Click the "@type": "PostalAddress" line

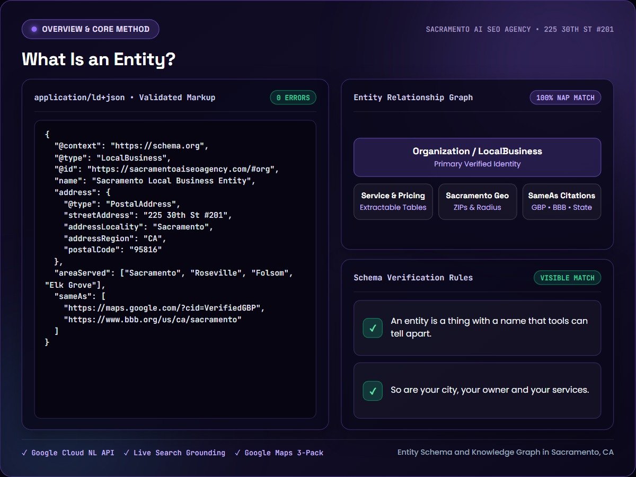point(122,204)
